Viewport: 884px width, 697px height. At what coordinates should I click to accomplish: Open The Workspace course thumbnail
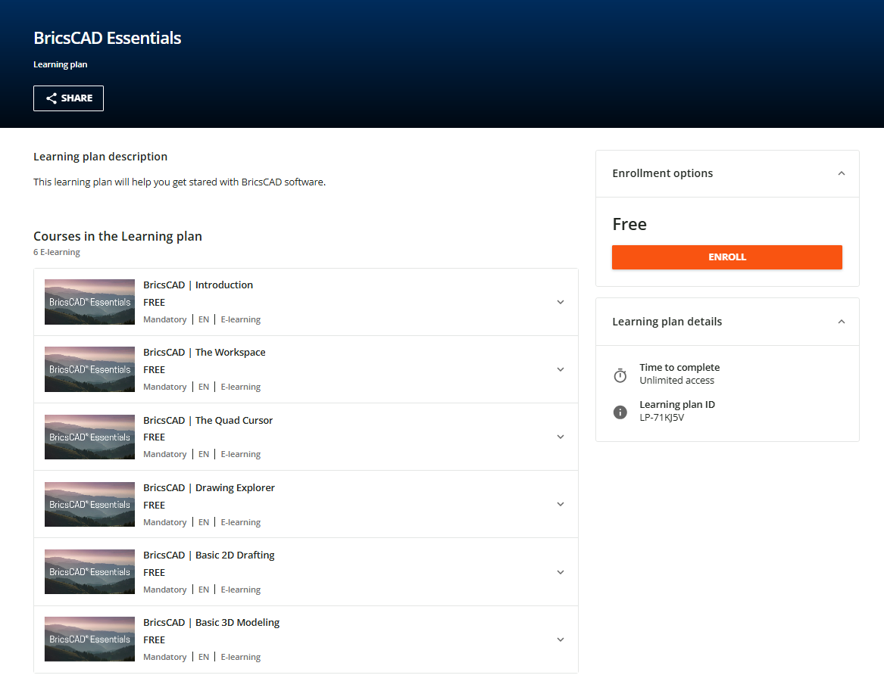tap(89, 369)
